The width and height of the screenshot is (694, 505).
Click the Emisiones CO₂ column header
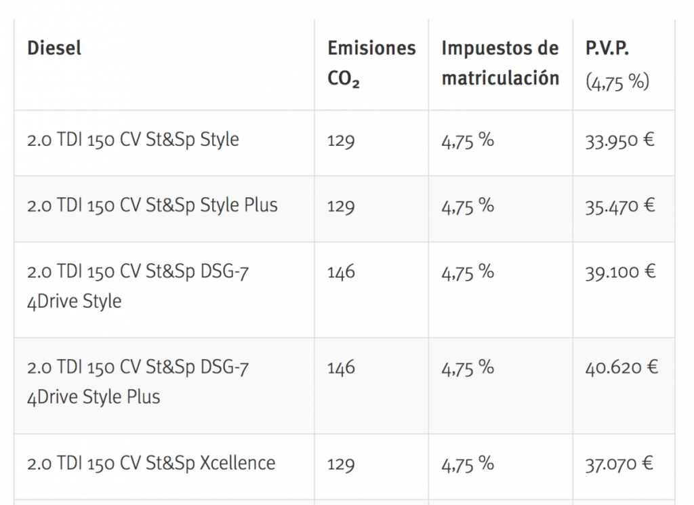371,63
